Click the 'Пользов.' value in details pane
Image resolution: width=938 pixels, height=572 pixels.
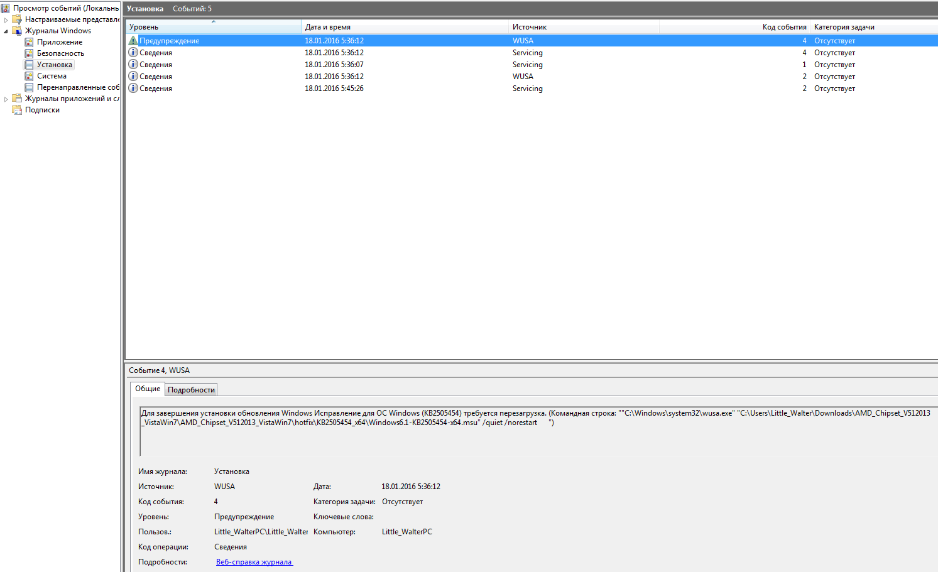[x=261, y=532]
